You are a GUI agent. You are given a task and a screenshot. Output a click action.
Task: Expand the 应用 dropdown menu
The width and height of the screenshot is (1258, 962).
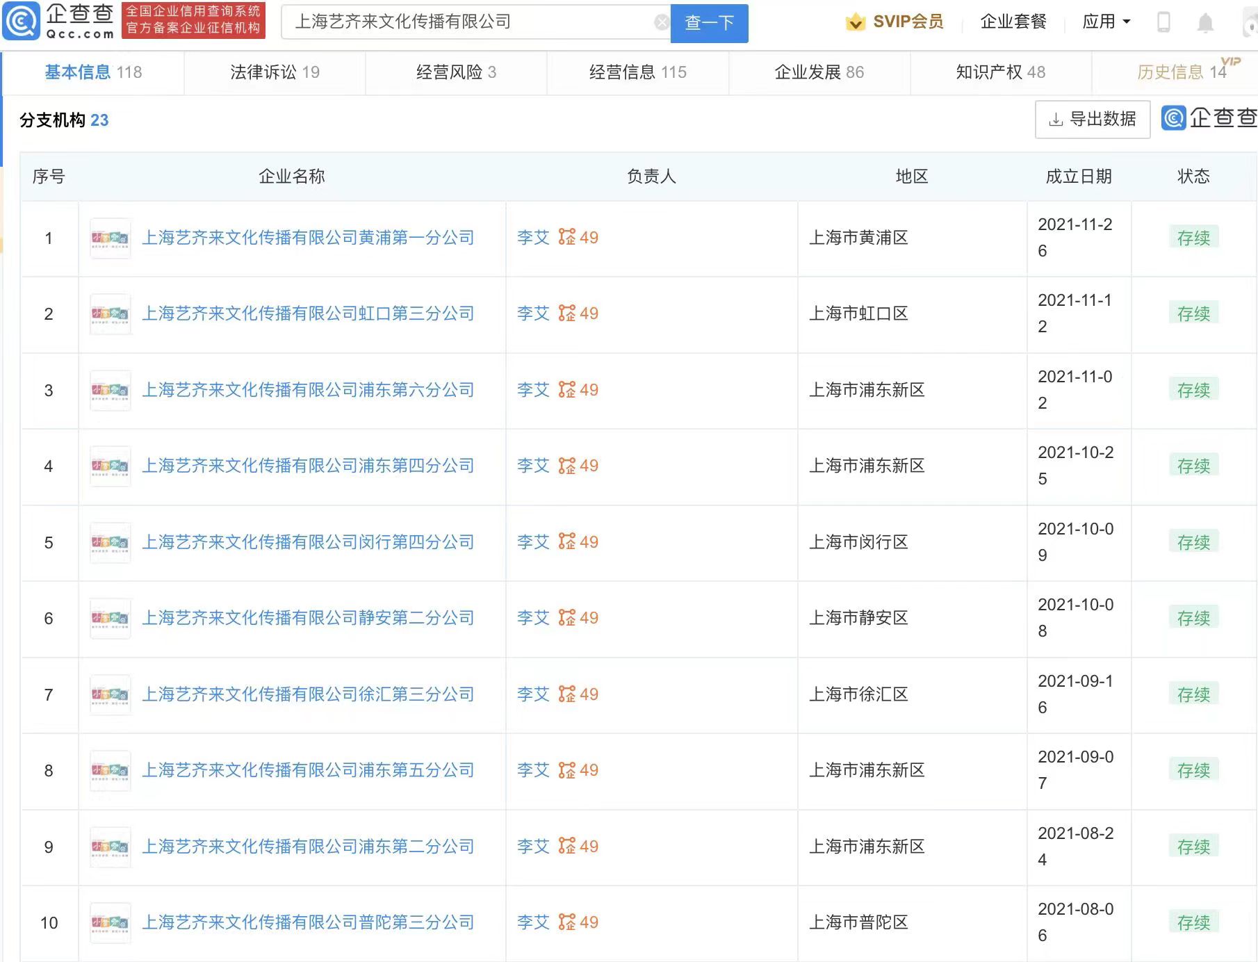(1106, 22)
